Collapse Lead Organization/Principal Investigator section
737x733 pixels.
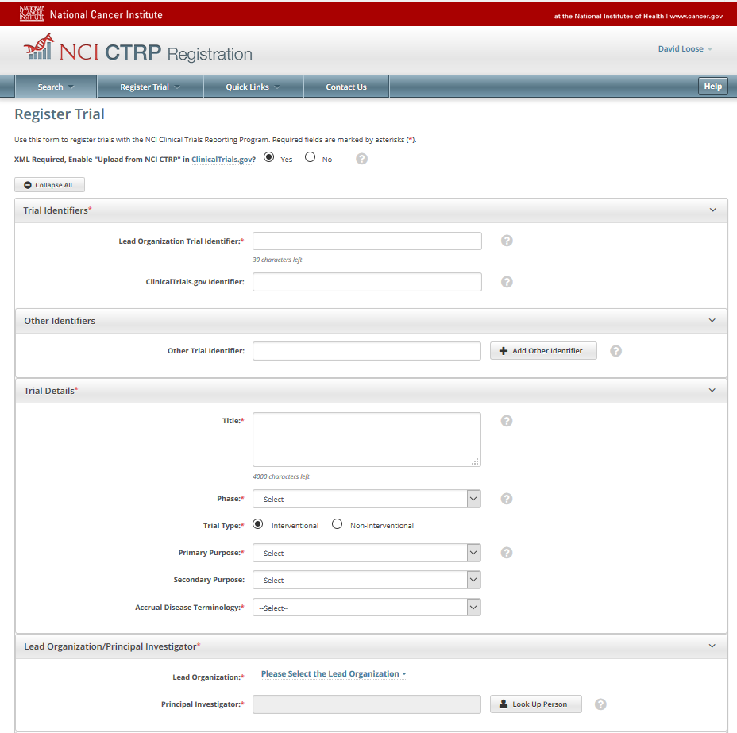click(712, 646)
